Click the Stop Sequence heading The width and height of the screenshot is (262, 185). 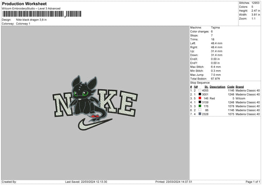pyautogui.click(x=200, y=83)
